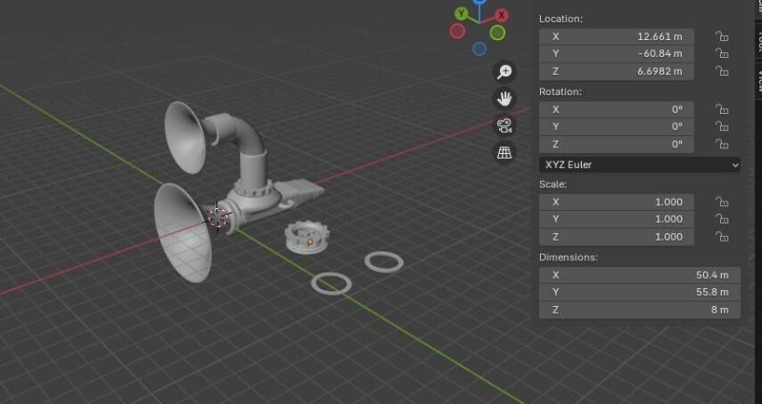The image size is (762, 404).
Task: Open the View sidebar tab
Action: (x=757, y=80)
